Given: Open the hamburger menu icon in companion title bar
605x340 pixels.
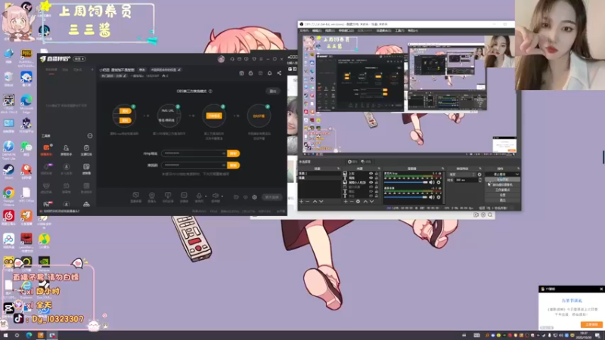Looking at the screenshot, I should (x=261, y=59).
